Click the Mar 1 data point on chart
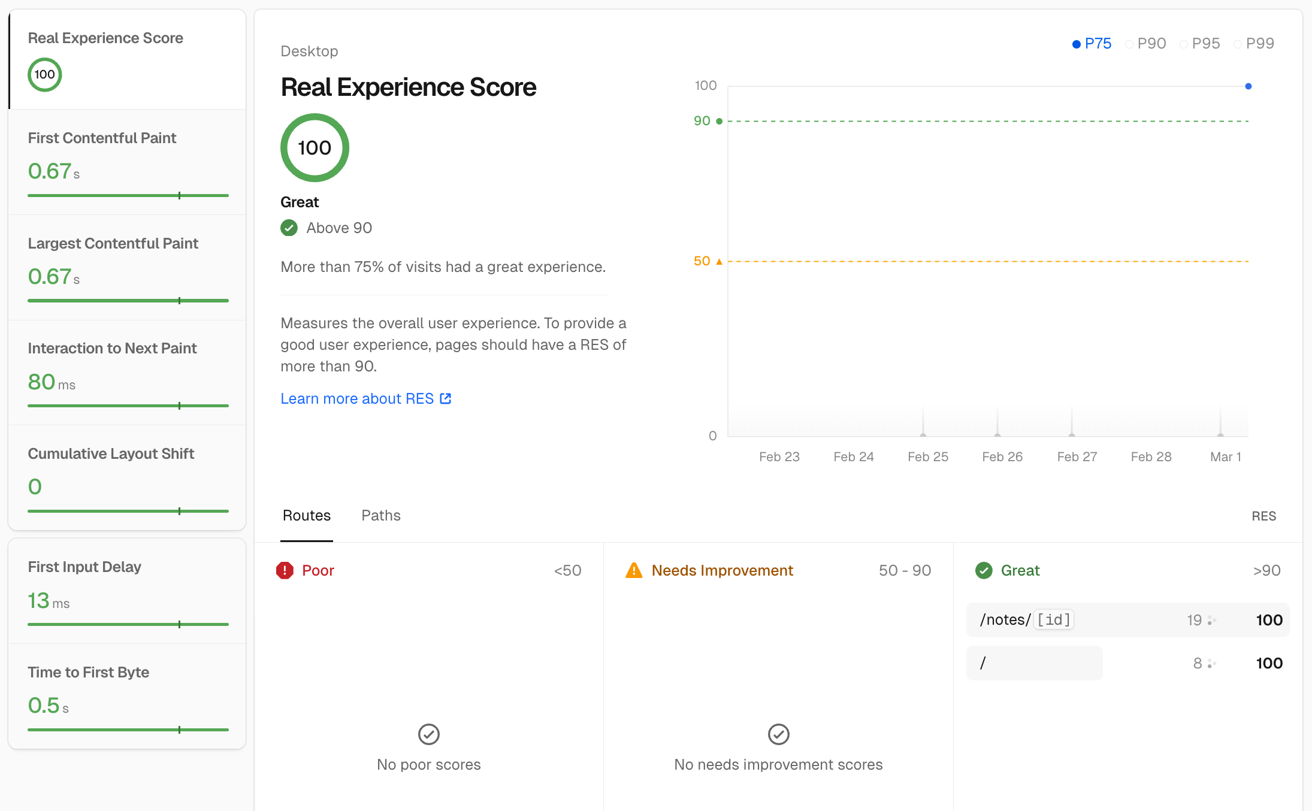This screenshot has width=1312, height=811. 1248,86
